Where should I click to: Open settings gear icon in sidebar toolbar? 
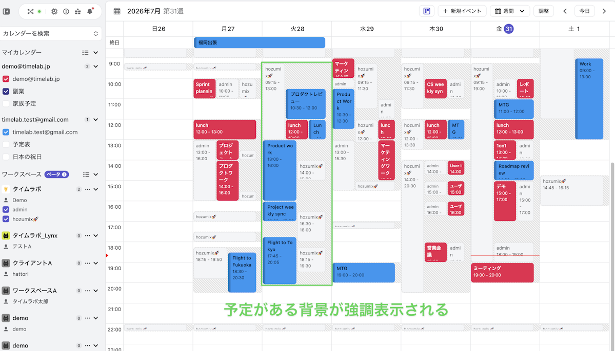(x=54, y=11)
